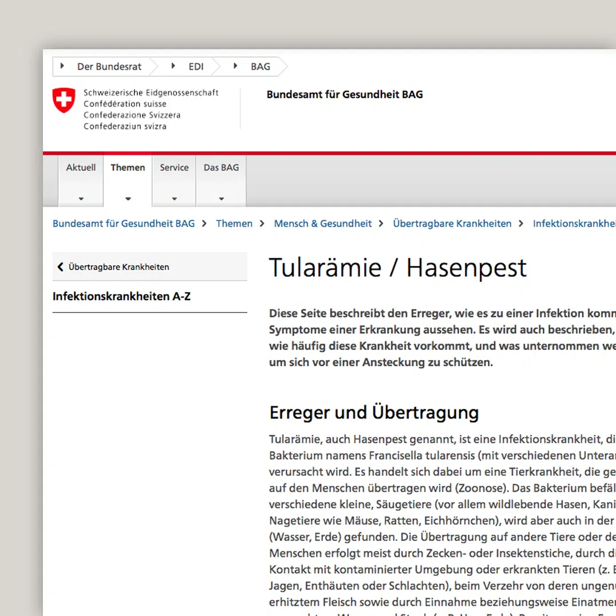
Task: Go to Bundesamt für Gesundheit BAG breadcrumb
Action: click(124, 223)
